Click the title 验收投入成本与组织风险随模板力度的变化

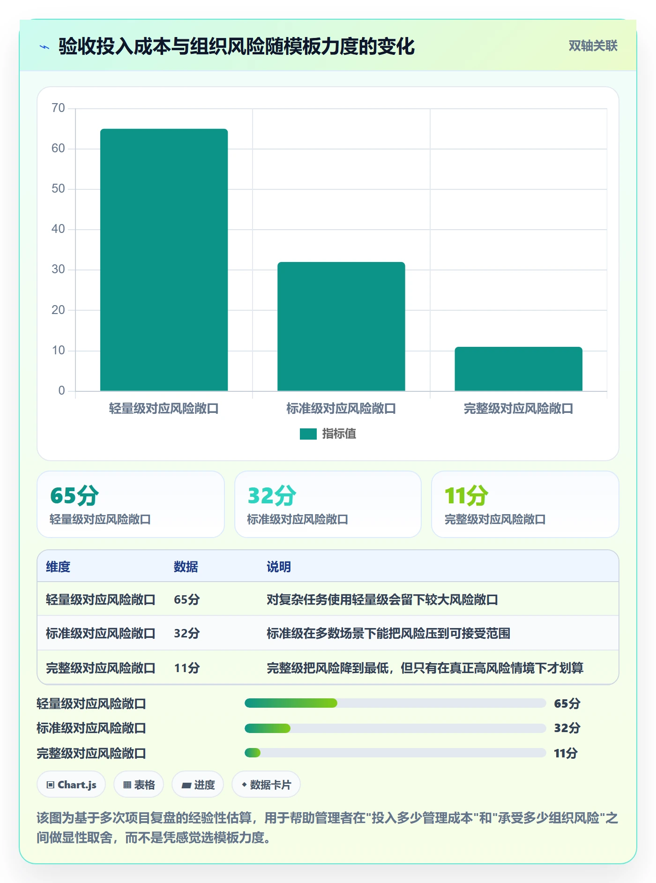237,46
